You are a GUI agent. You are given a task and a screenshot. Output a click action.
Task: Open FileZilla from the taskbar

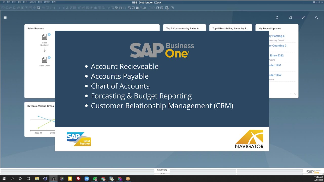click(78, 178)
